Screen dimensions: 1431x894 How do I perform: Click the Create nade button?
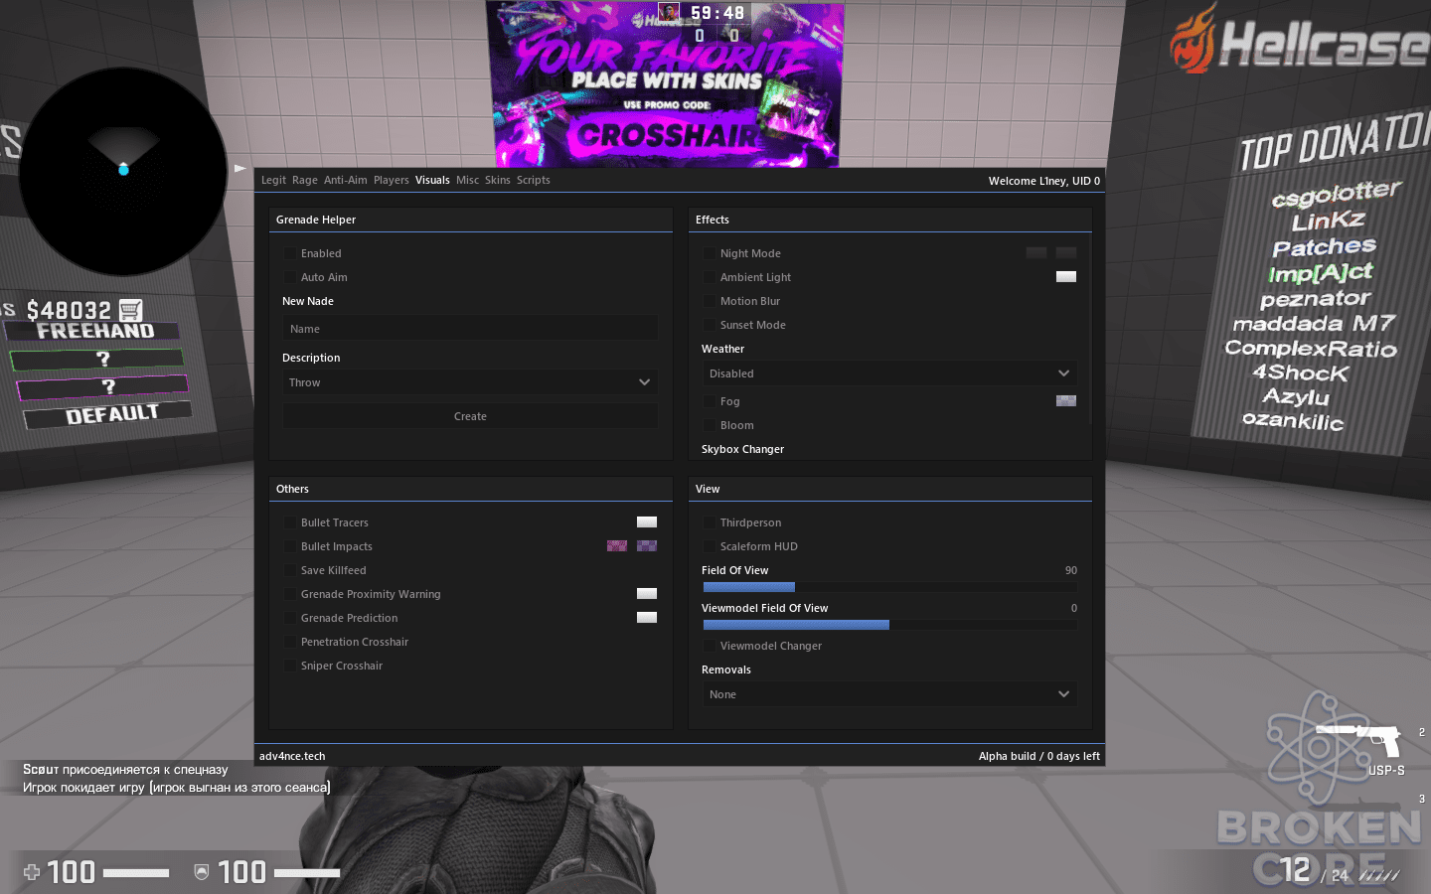470,416
